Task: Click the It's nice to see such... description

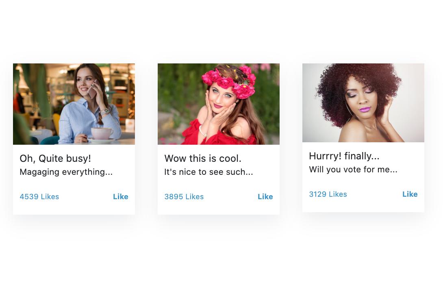Action: coord(208,172)
